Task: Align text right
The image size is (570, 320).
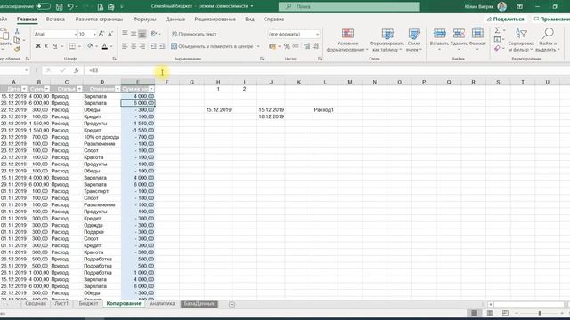Action: click(x=142, y=46)
